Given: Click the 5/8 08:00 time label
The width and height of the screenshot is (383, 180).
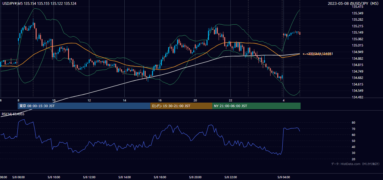Looking at the screenshot, I should click(18, 177).
